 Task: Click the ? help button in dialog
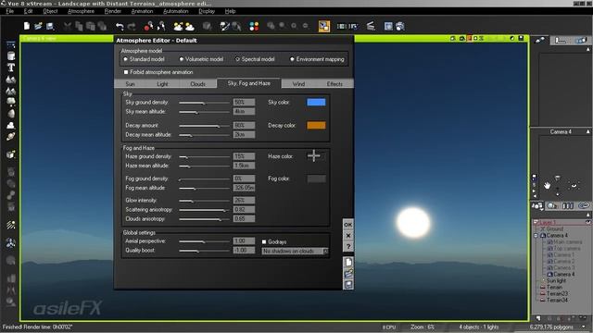(348, 247)
